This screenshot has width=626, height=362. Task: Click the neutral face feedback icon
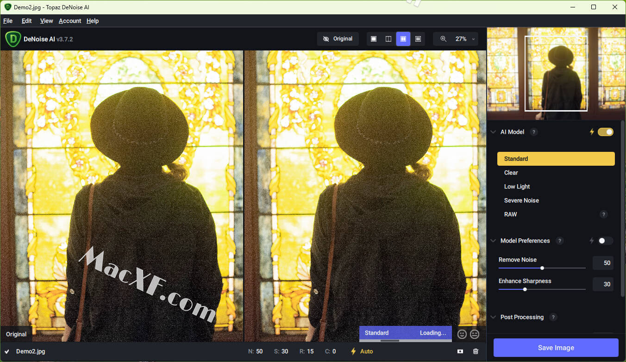[x=475, y=334]
